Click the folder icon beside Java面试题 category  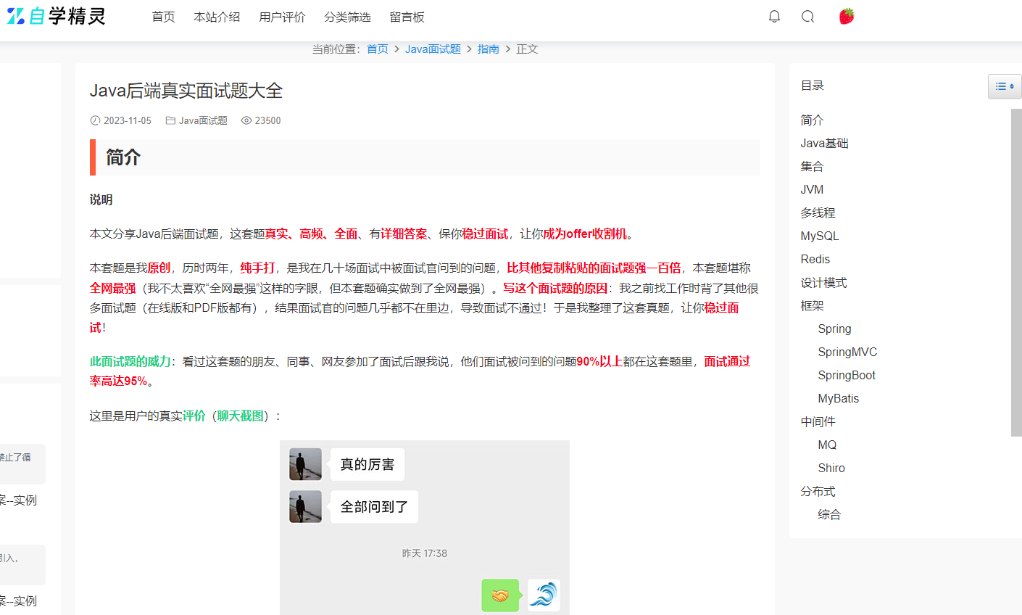coord(170,120)
